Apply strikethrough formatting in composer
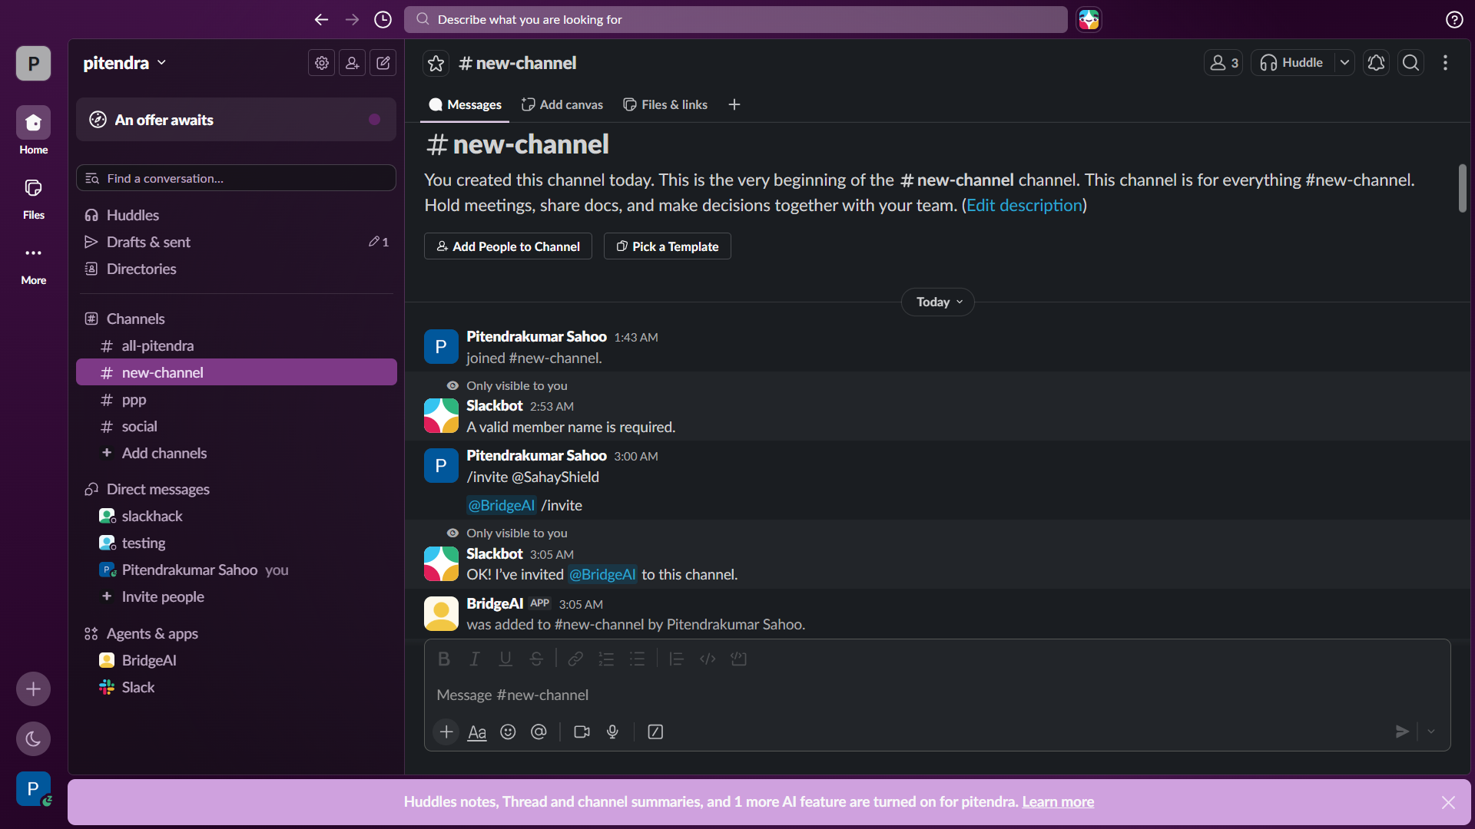The image size is (1475, 829). [x=536, y=659]
